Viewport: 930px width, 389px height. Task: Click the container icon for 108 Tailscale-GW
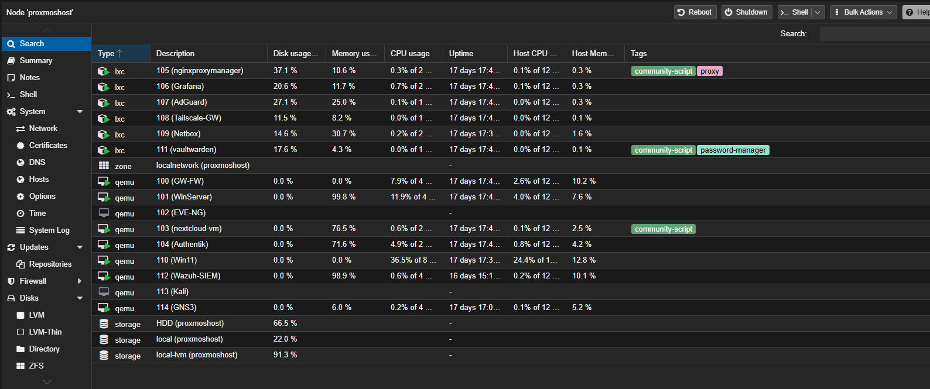point(104,118)
